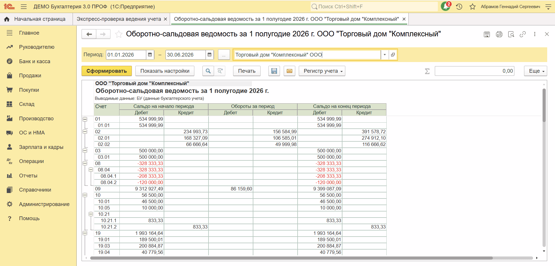Collapse account 02 group
This screenshot has height=266, width=555.
[x=85, y=132]
